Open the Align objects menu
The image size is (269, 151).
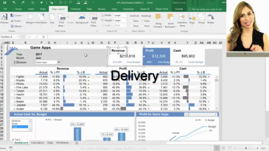click(192, 20)
